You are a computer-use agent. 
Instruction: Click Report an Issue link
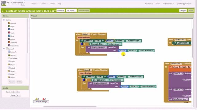(168, 4)
